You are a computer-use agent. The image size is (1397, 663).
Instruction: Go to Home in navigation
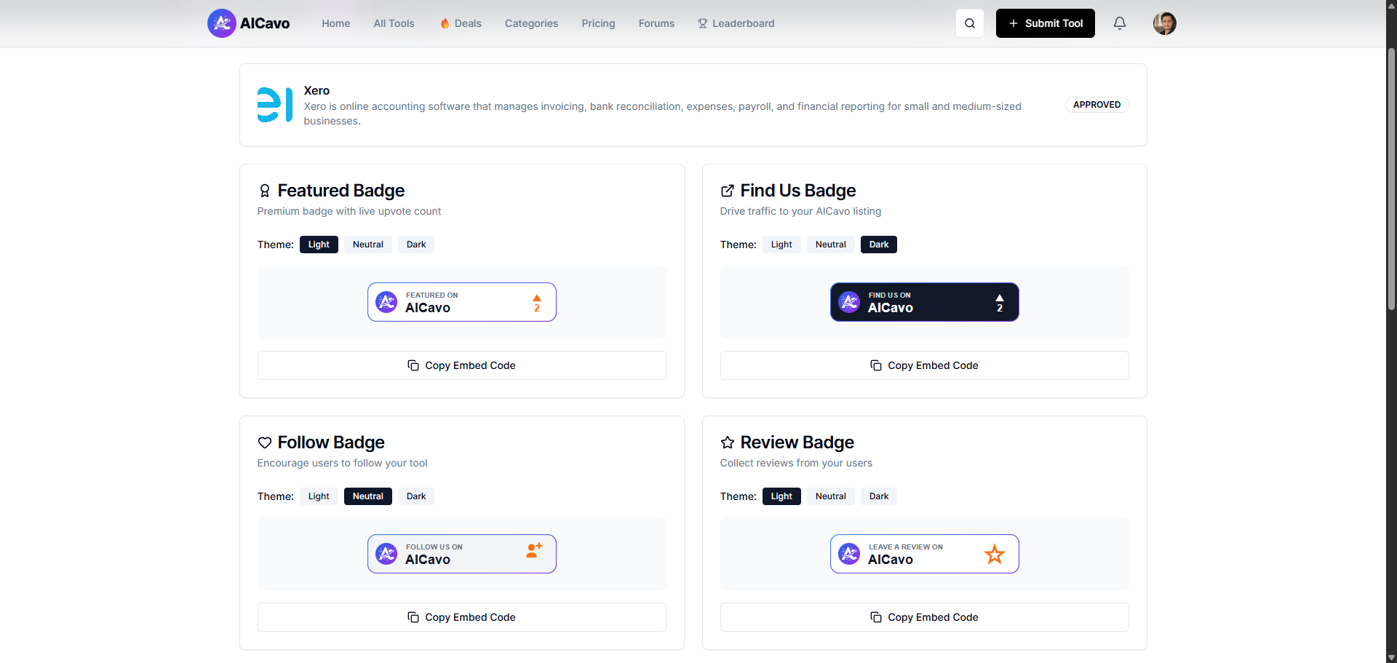point(336,23)
